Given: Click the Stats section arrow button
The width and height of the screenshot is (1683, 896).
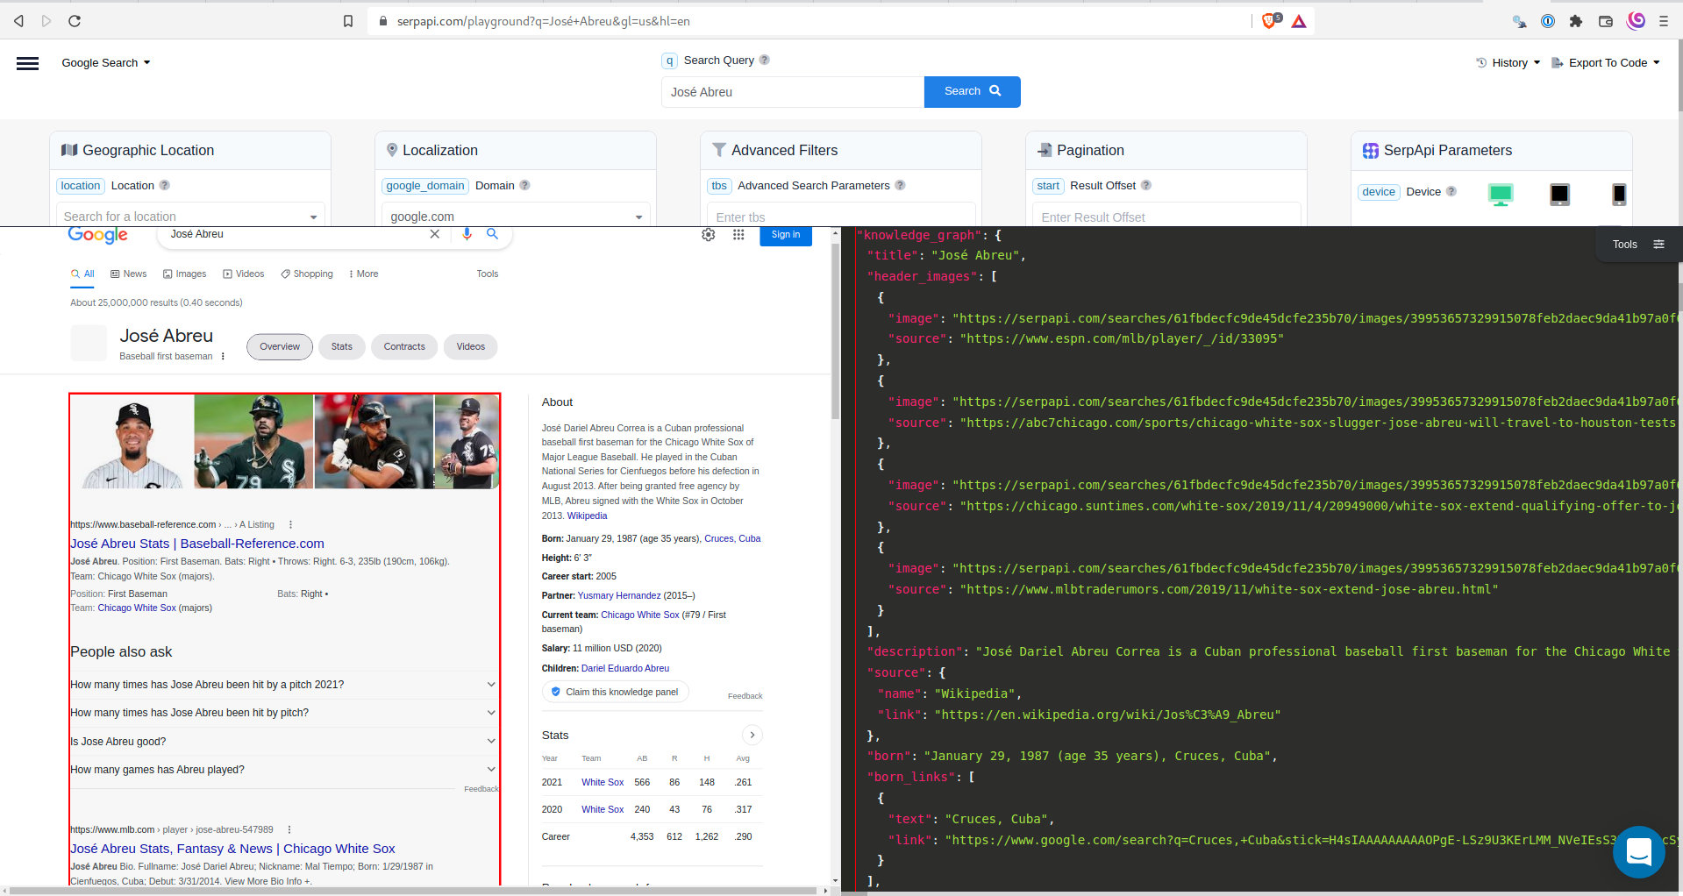Looking at the screenshot, I should pos(752,735).
